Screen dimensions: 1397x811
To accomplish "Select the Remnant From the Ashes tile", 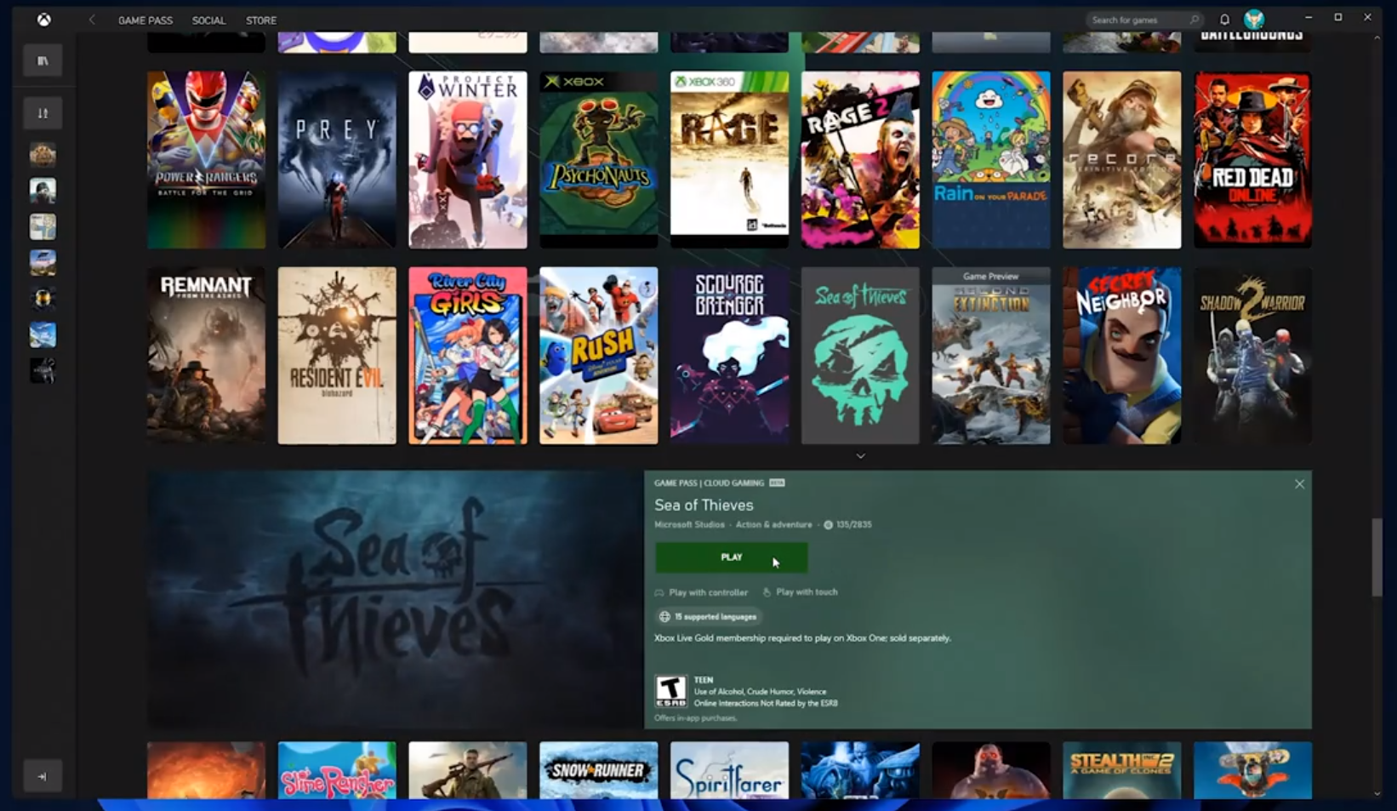I will click(206, 356).
